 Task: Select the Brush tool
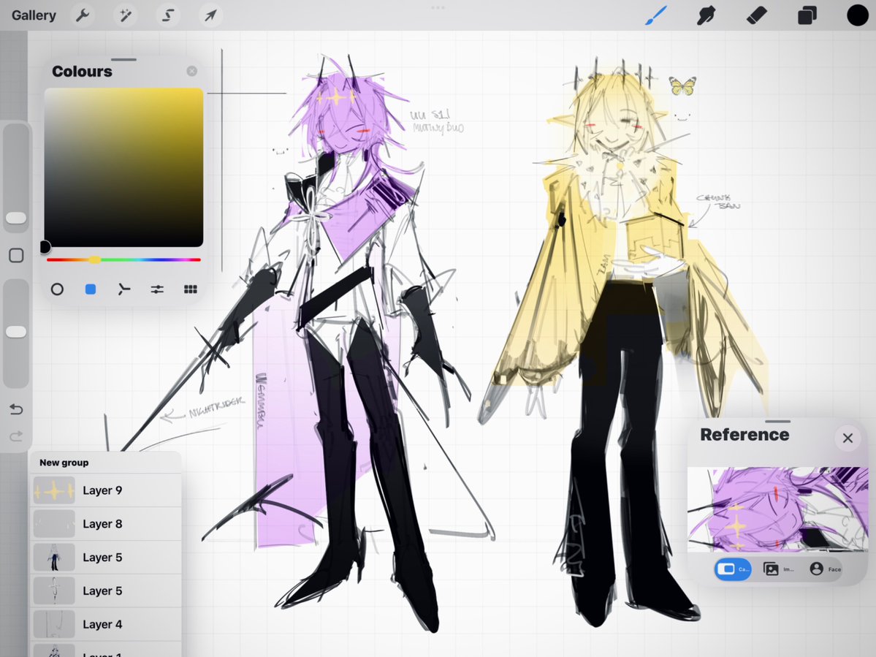656,15
